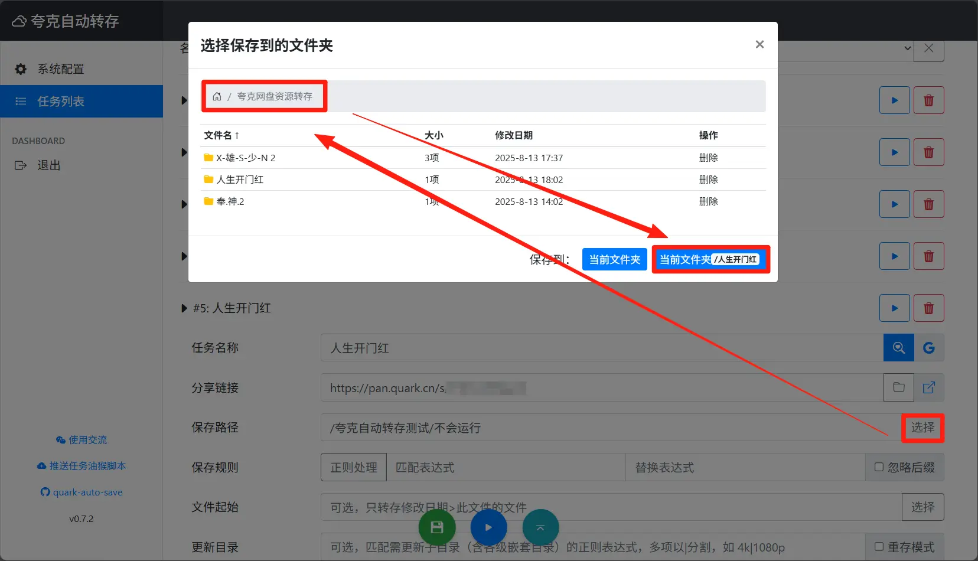This screenshot has width=978, height=561.
Task: Click the teal floating scroll-up button
Action: (x=540, y=527)
